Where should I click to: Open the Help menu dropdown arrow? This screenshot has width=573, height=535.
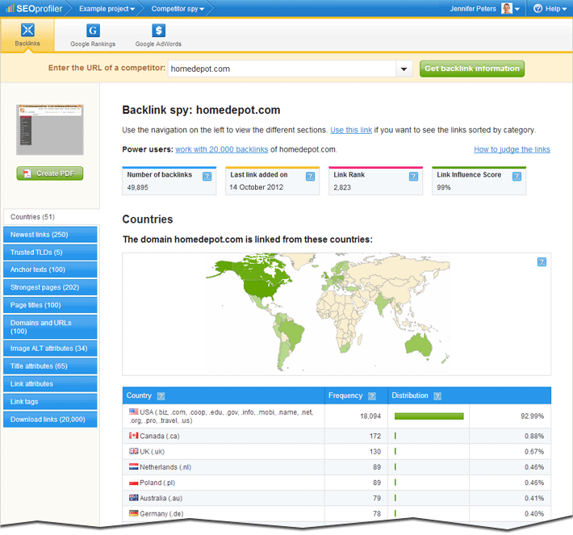564,9
